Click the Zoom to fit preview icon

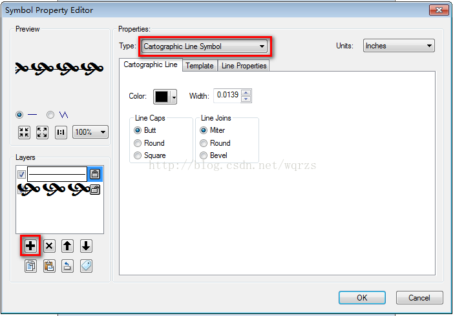(x=42, y=133)
